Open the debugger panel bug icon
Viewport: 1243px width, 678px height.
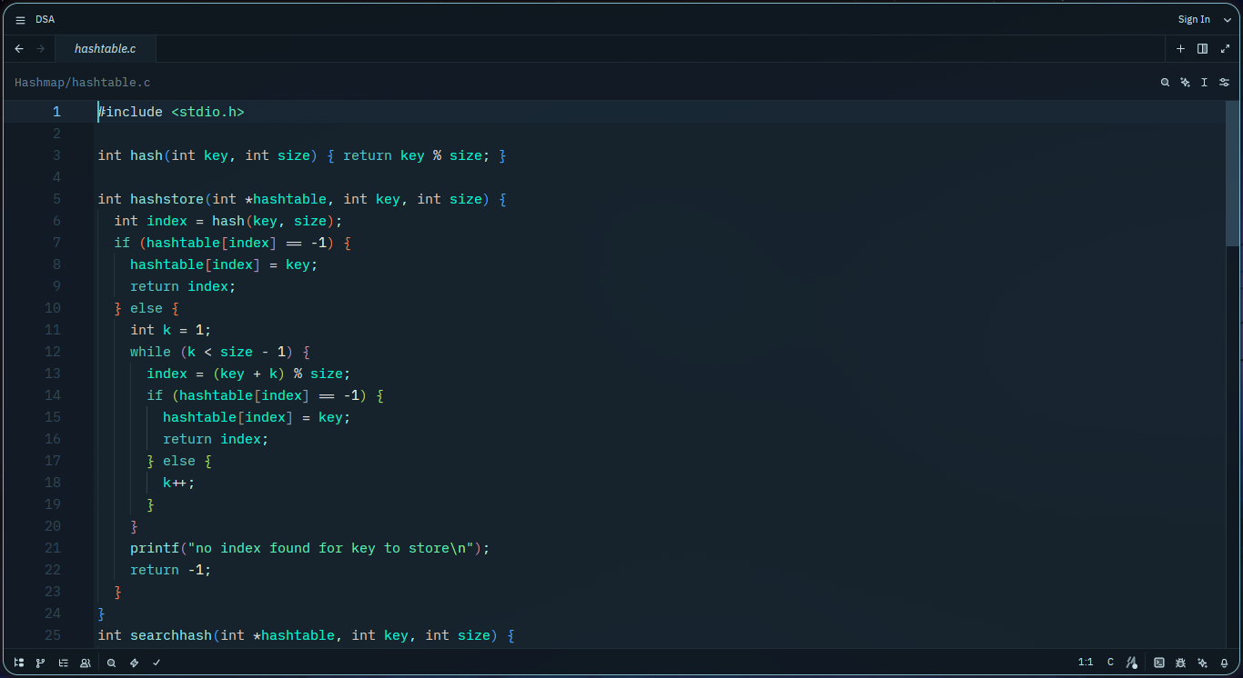point(1181,663)
